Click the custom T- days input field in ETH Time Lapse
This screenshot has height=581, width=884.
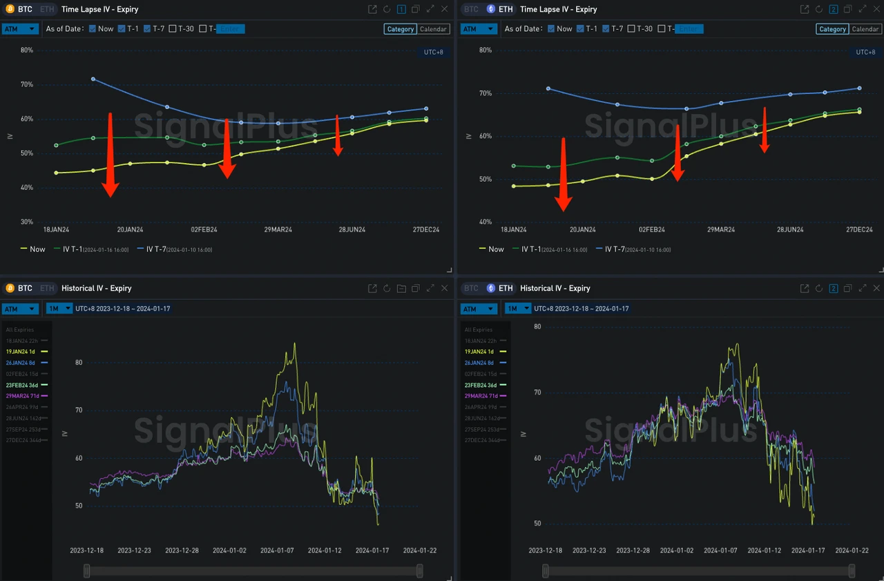point(689,29)
